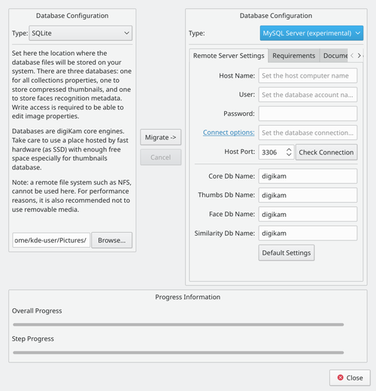Click the 'Progress Information' heading
This screenshot has height=391, width=376.
[188, 297]
